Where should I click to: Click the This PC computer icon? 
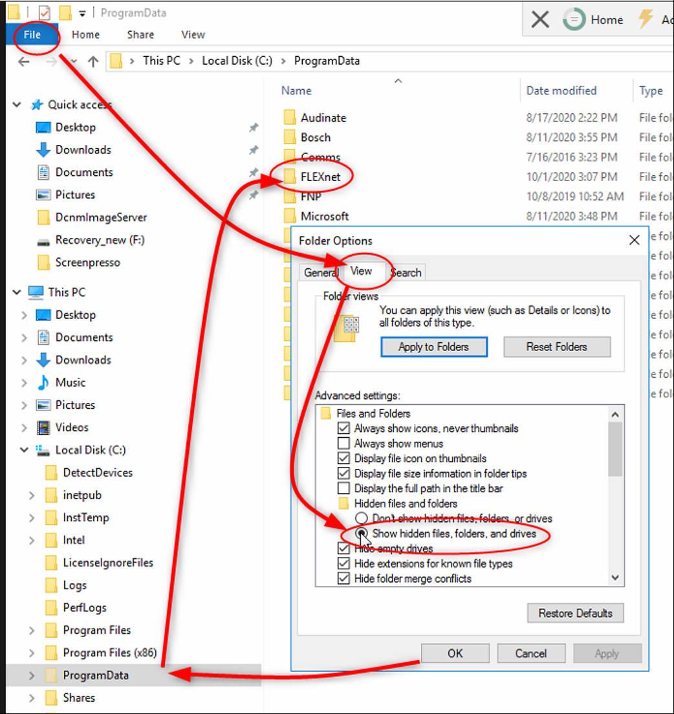[36, 292]
